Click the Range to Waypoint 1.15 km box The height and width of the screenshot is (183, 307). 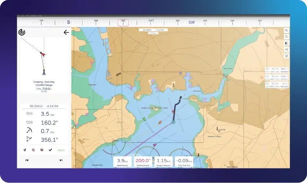pyautogui.click(x=163, y=162)
